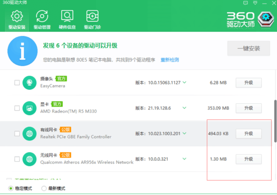This screenshot has width=277, height=195.
Task: Open the feedback chat icon in title bar
Action: coord(245,3)
